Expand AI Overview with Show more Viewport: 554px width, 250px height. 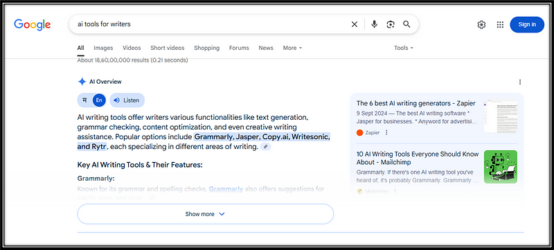(205, 214)
